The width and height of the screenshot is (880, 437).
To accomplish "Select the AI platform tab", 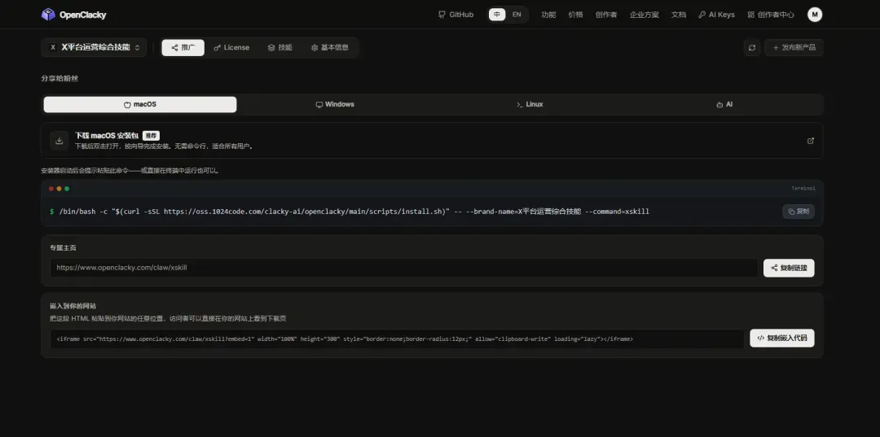I will [x=724, y=104].
